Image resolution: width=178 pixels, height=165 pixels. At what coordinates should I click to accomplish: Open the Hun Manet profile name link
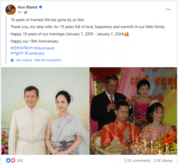click(x=28, y=7)
